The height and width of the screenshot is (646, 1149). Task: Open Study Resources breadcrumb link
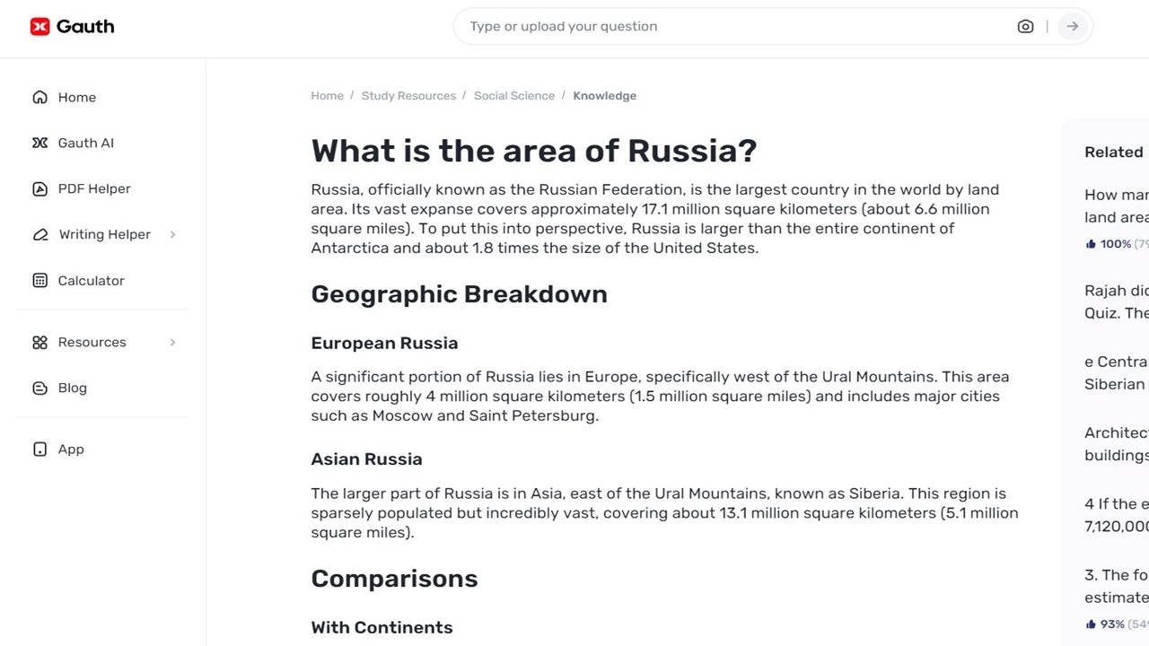tap(408, 96)
